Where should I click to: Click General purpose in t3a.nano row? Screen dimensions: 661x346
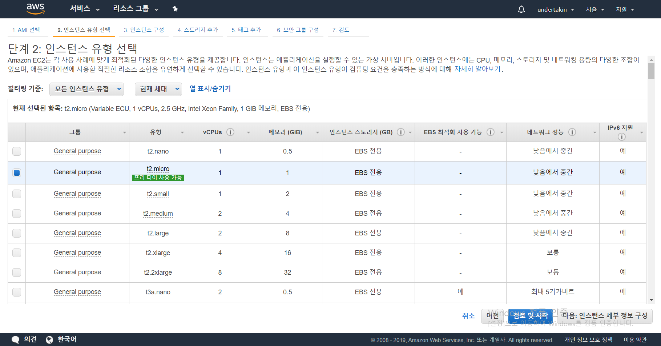point(77,292)
